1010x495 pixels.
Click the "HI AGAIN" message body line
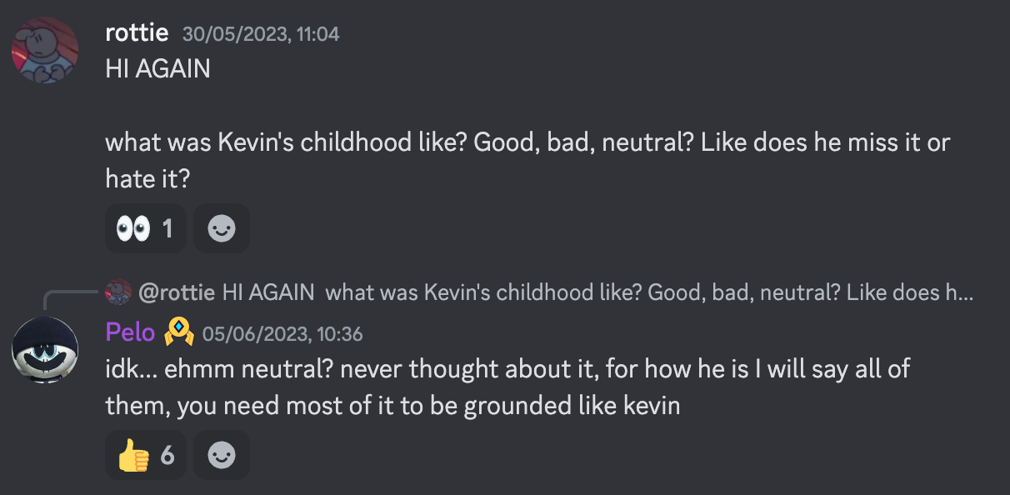click(157, 68)
